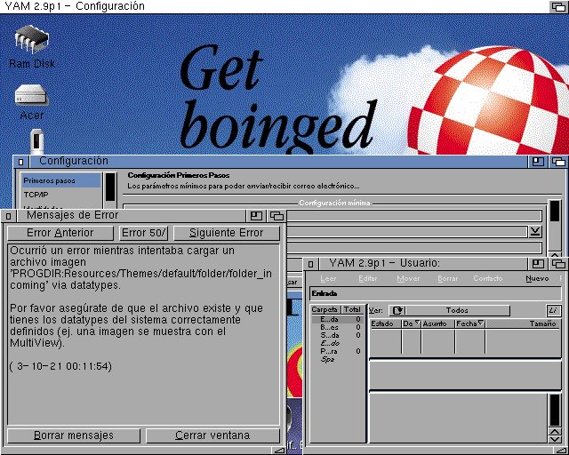Screen dimensions: 569x455
Task: Click the Workbench screen depth gadget beside title
Action: tap(558, 6)
